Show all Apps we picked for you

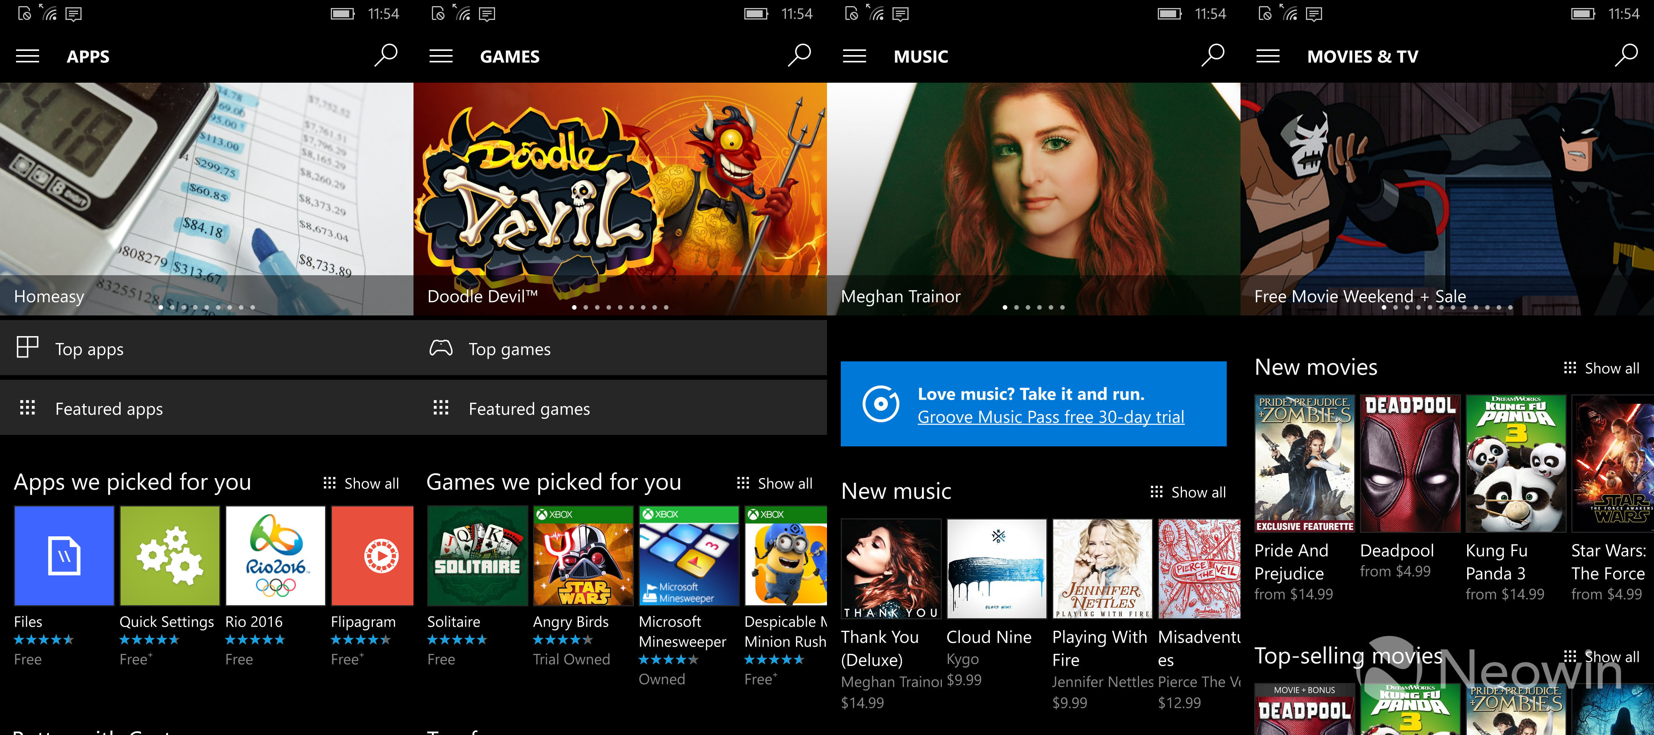click(361, 483)
